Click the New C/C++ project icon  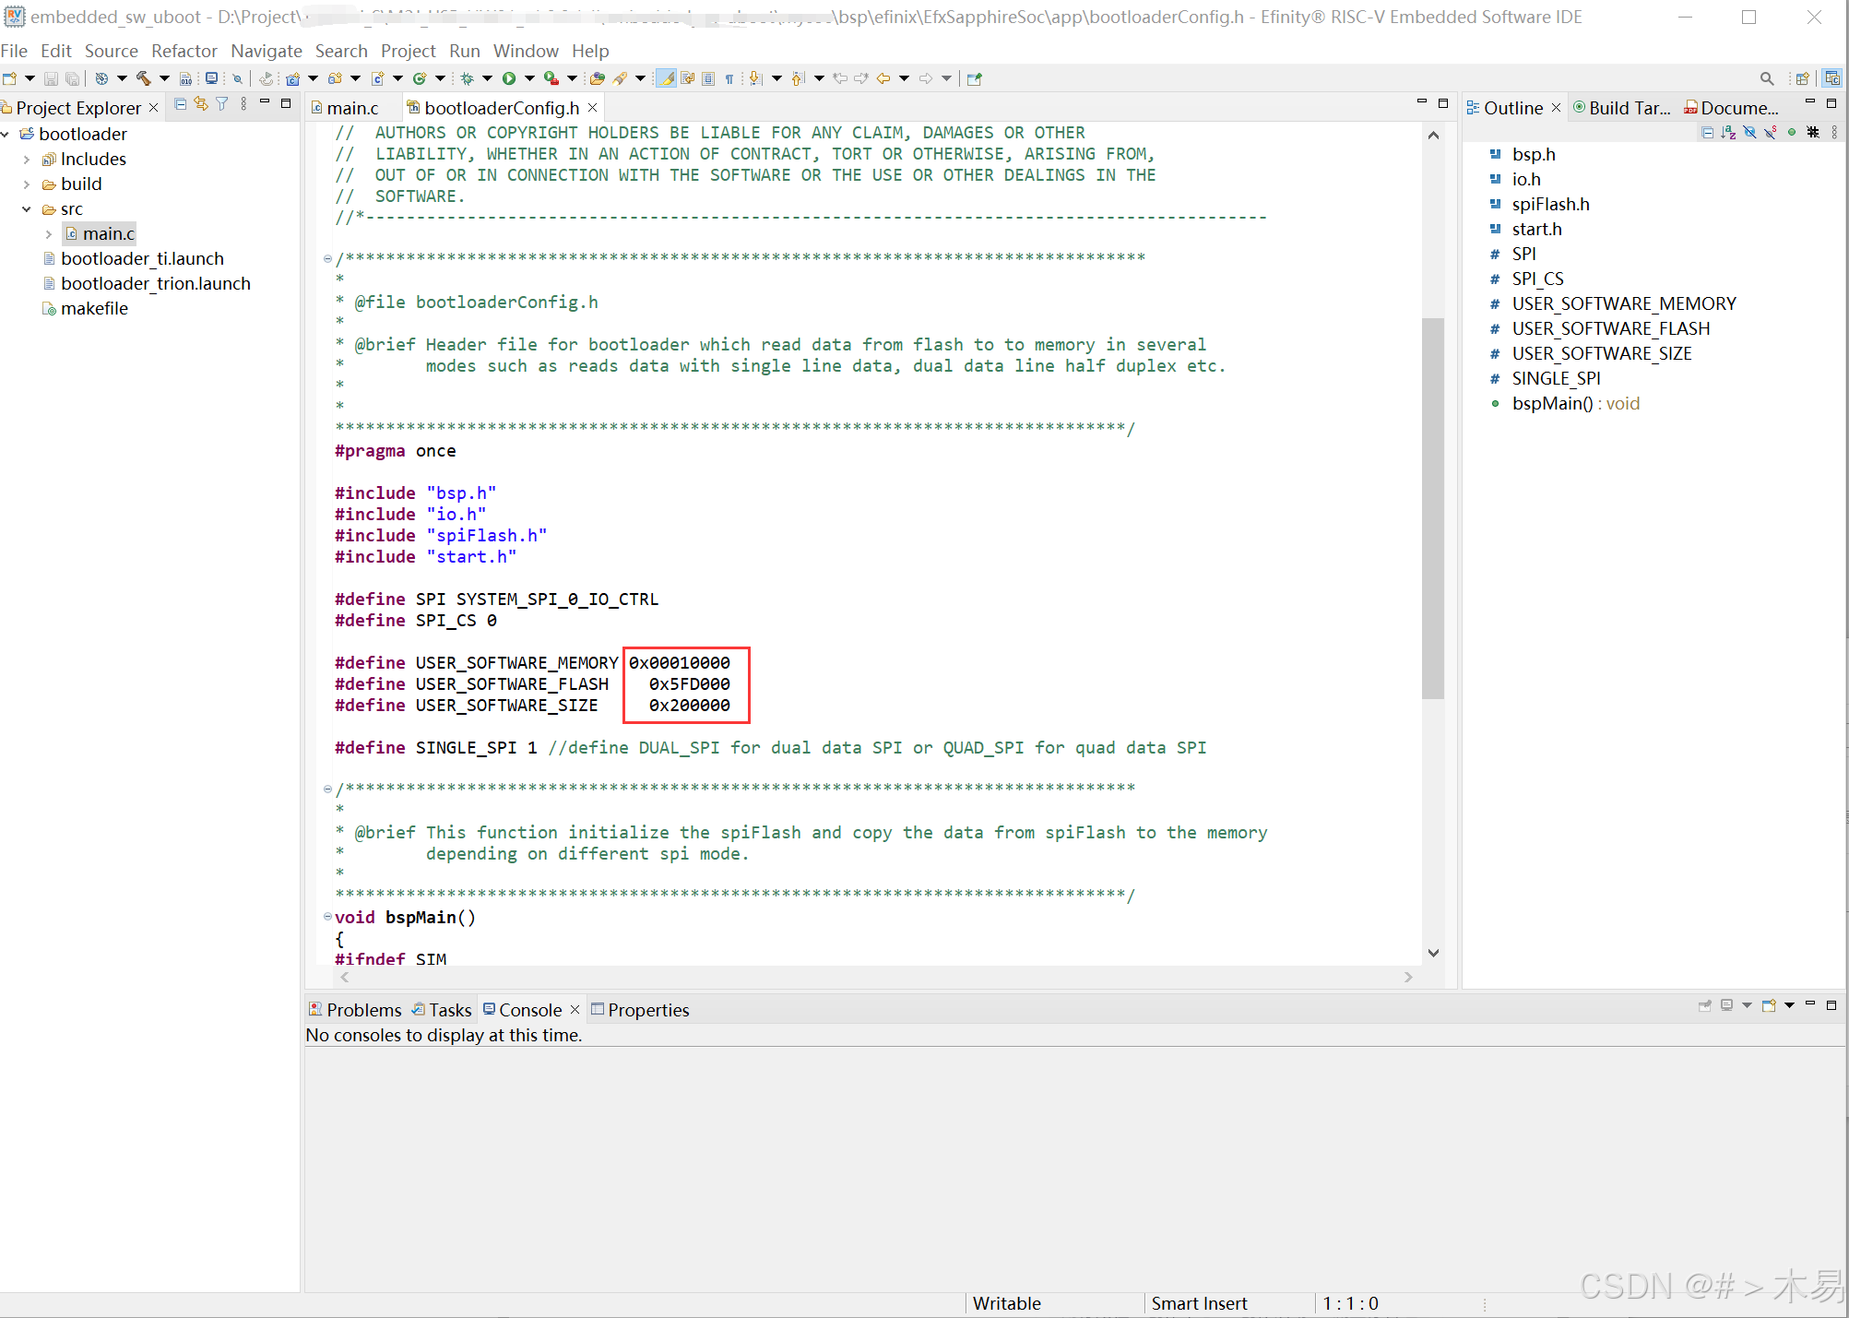(x=292, y=78)
